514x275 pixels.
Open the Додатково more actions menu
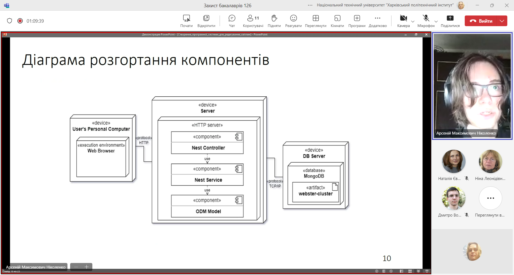(x=377, y=21)
